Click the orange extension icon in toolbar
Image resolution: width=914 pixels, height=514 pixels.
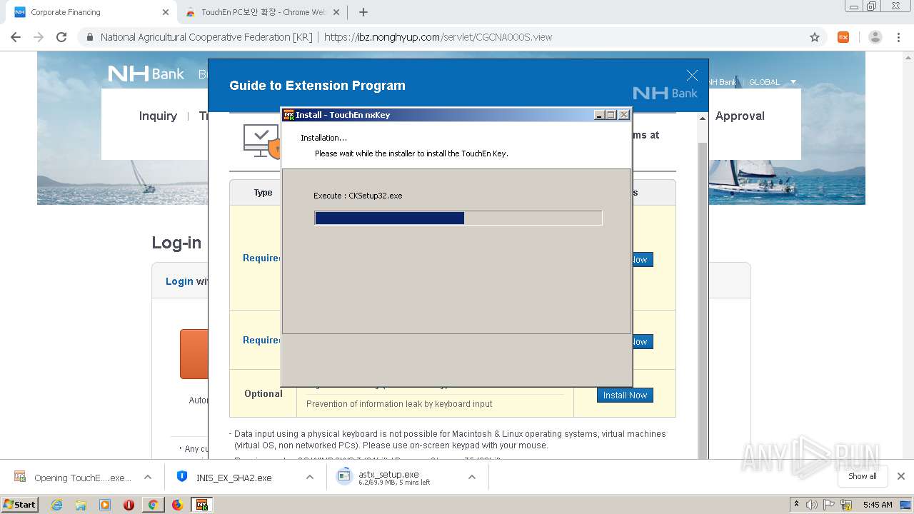point(843,37)
